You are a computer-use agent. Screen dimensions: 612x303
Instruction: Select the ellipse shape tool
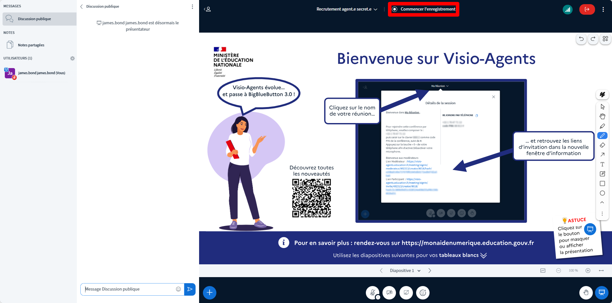602,193
